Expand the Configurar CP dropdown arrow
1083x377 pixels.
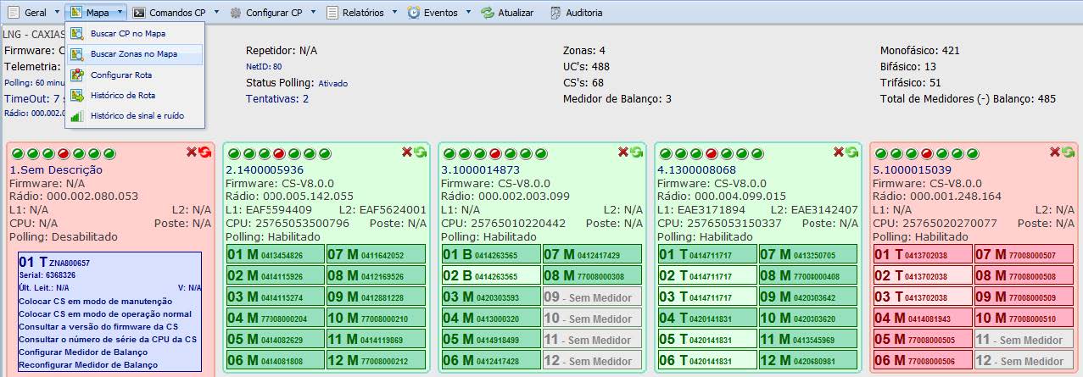pyautogui.click(x=313, y=13)
